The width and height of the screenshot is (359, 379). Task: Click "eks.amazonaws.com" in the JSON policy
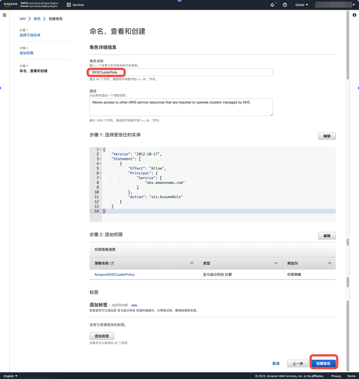coord(165,183)
